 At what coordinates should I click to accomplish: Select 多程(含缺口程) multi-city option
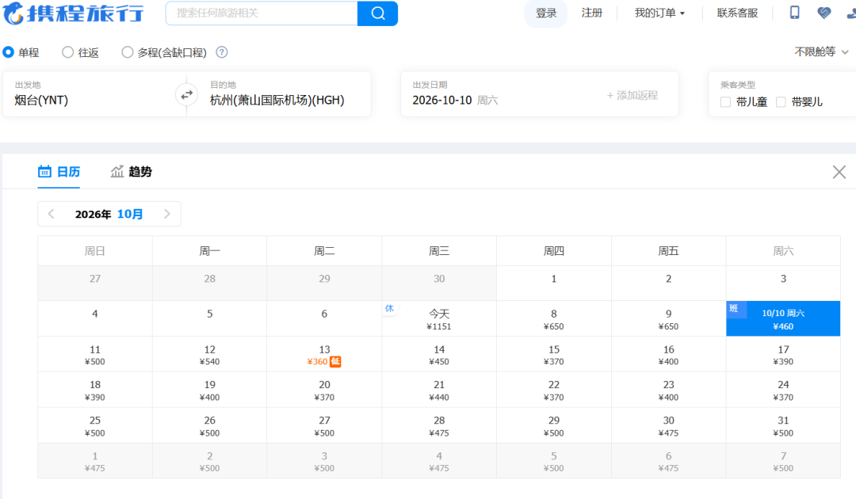coord(164,52)
